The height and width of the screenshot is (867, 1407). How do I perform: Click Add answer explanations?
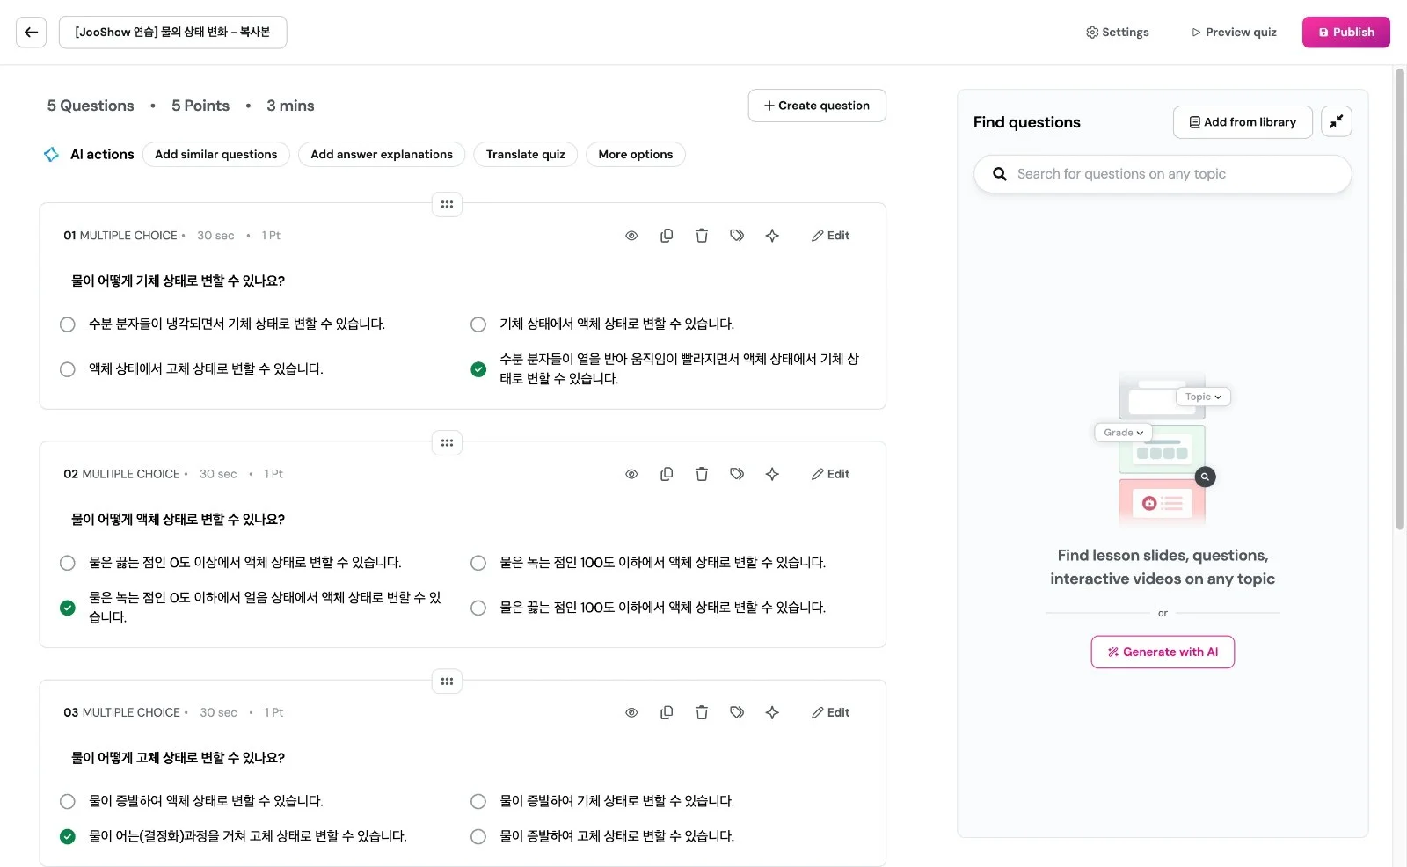[x=382, y=154]
